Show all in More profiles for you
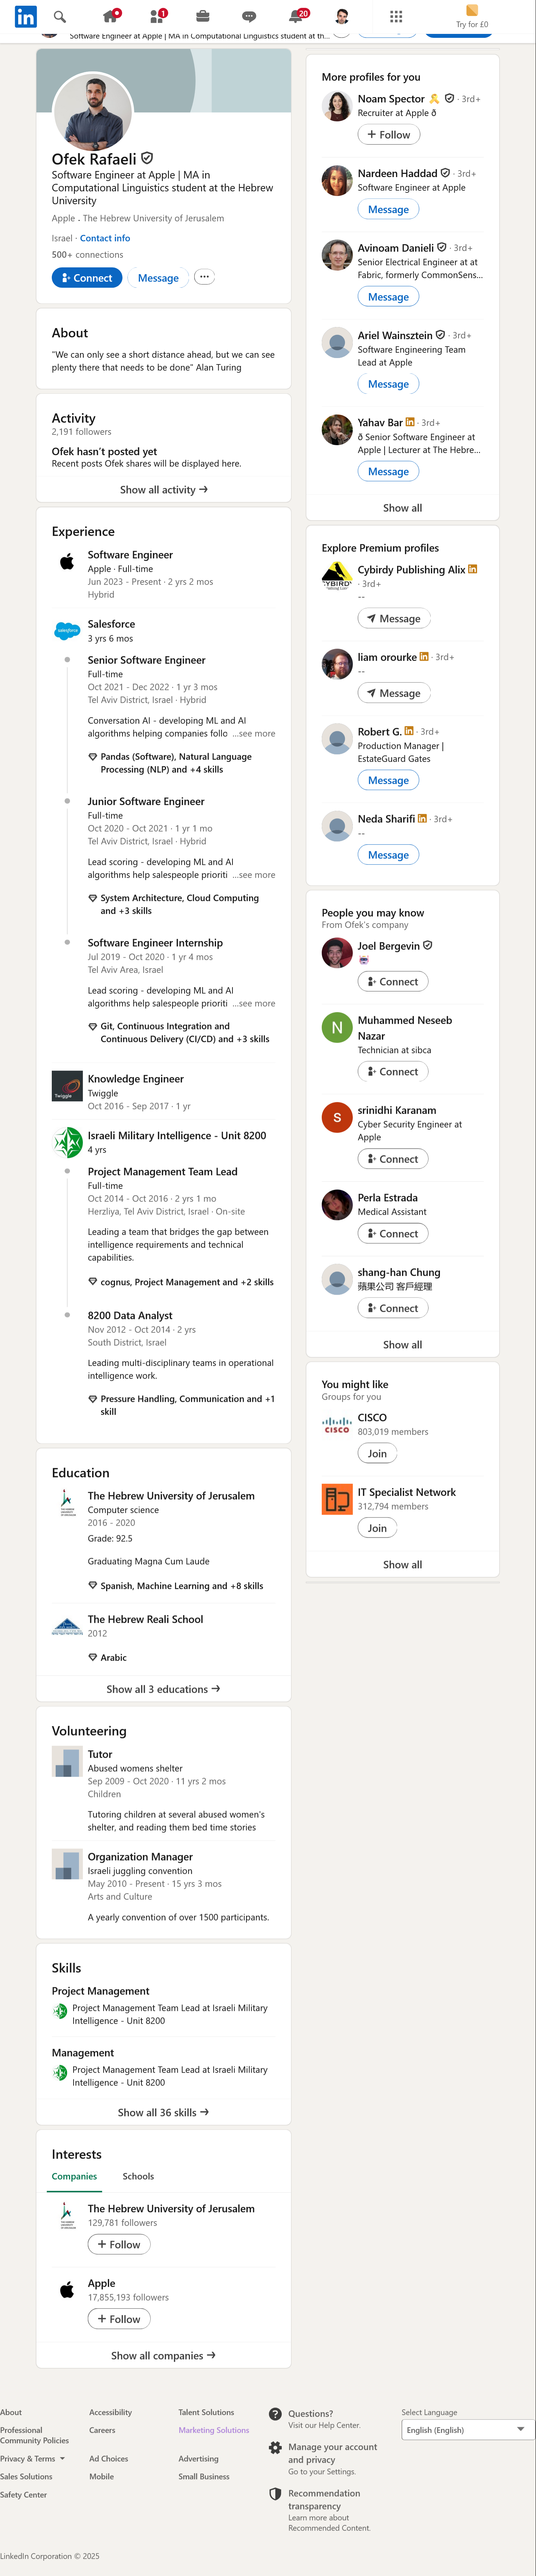The height and width of the screenshot is (2576, 536). point(402,508)
